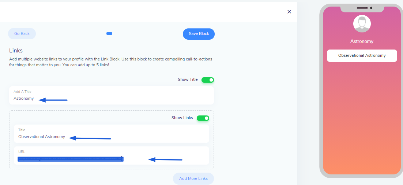Viewport: 403px width, 185px height.
Task: Focus the Add A Title input field
Action: (x=111, y=98)
